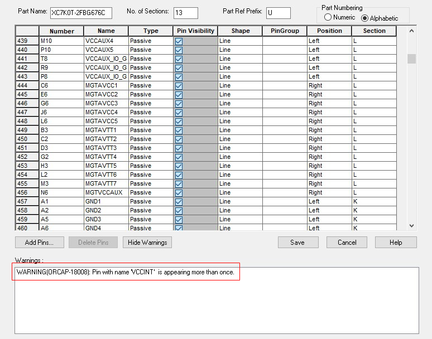
Task: Edit the Part Name field
Action: 81,13
